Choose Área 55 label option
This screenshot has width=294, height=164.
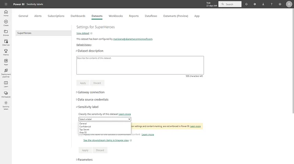(105, 132)
